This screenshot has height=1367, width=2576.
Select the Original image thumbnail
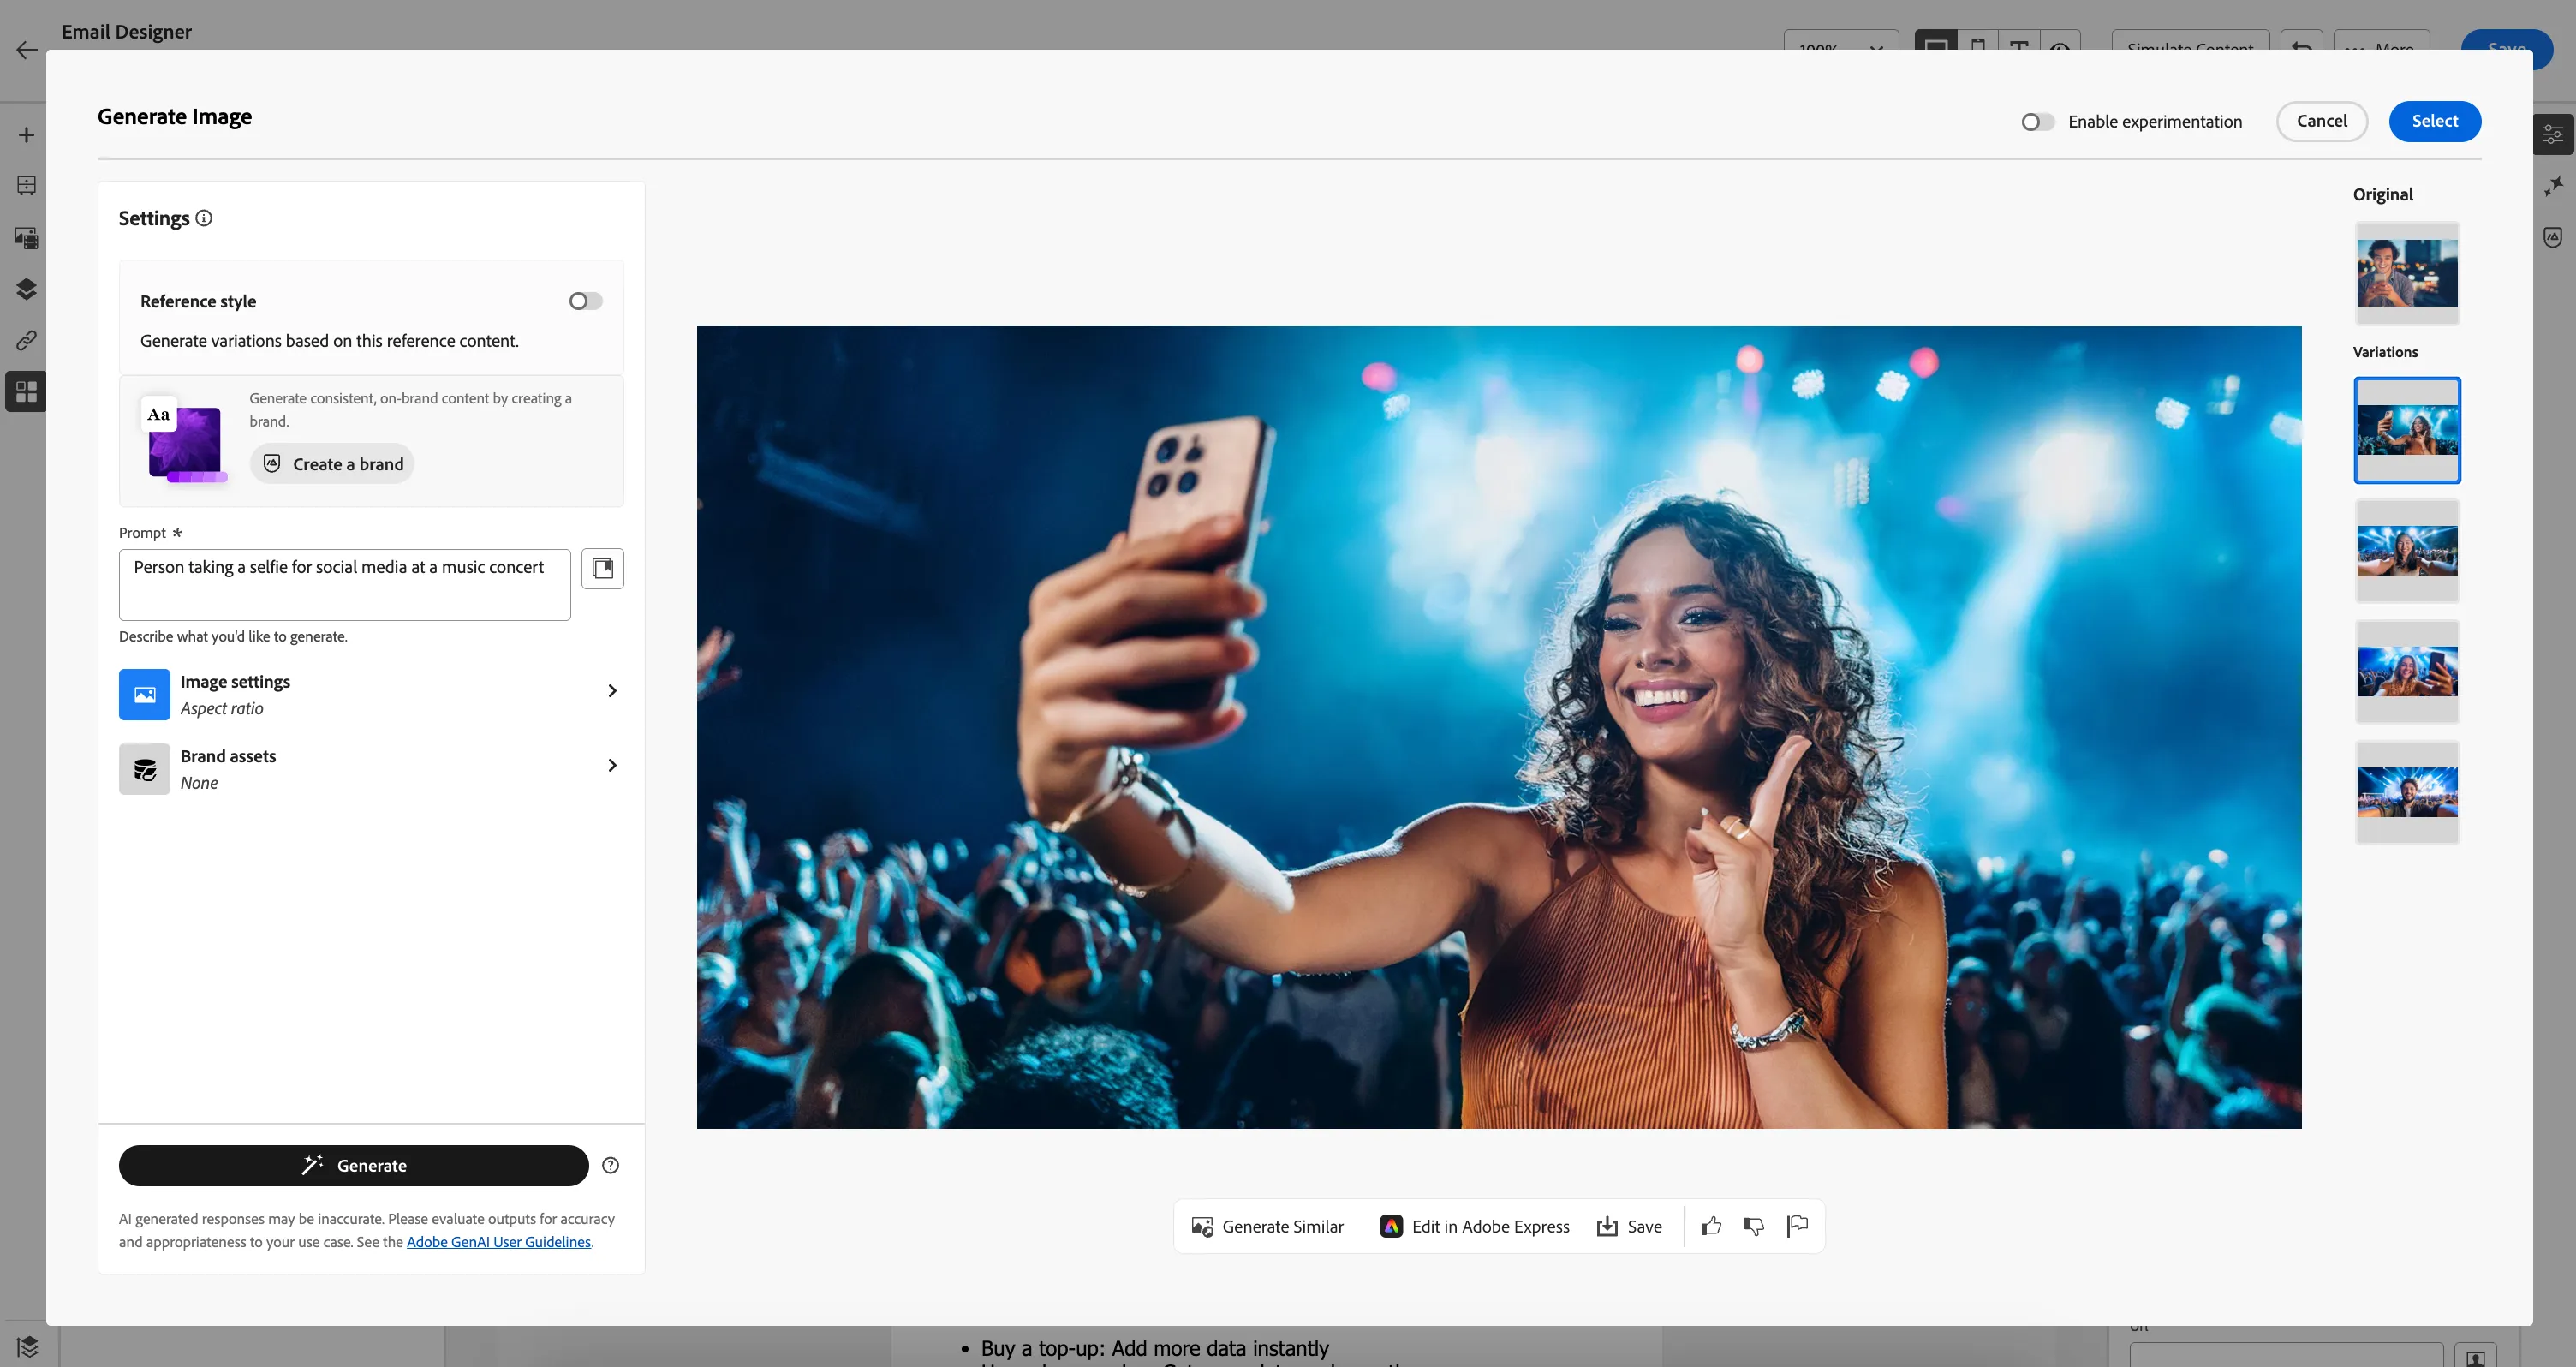(2407, 273)
